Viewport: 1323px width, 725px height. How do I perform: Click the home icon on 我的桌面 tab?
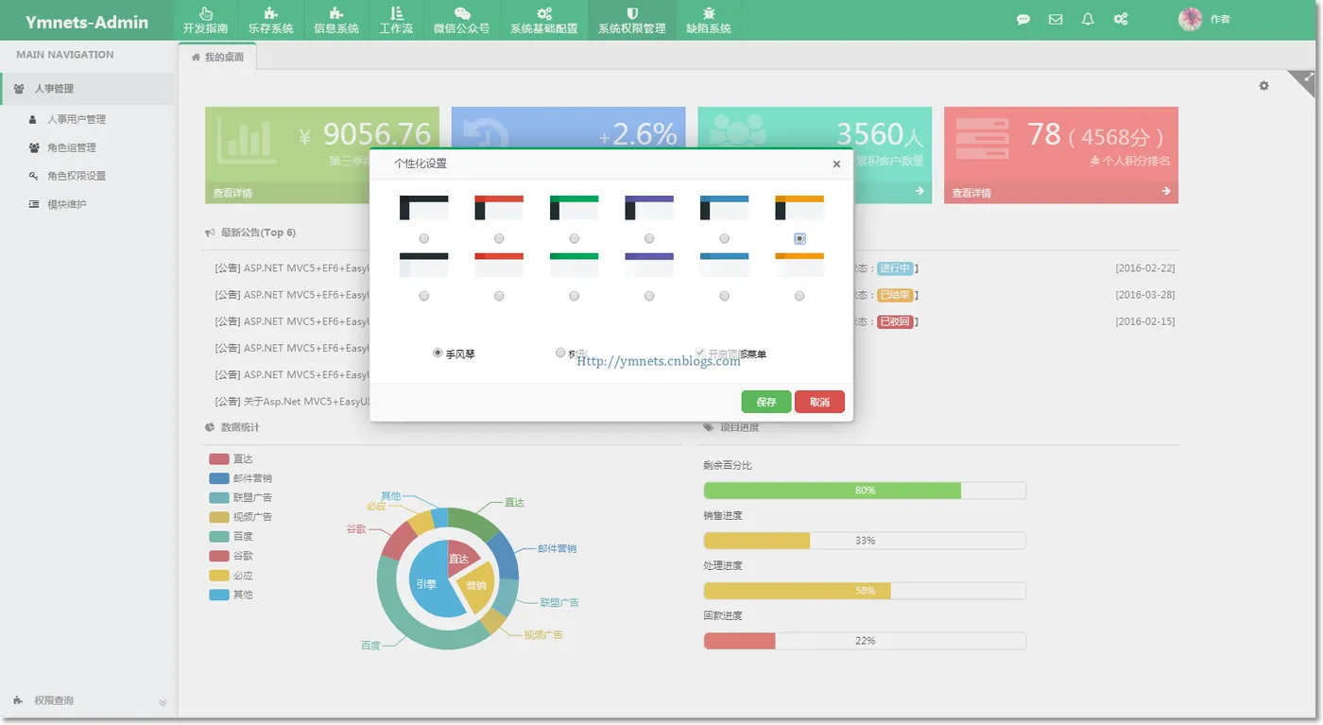pos(197,58)
